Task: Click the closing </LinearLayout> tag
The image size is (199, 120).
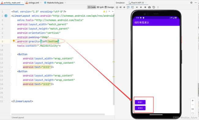Action: click(22, 101)
